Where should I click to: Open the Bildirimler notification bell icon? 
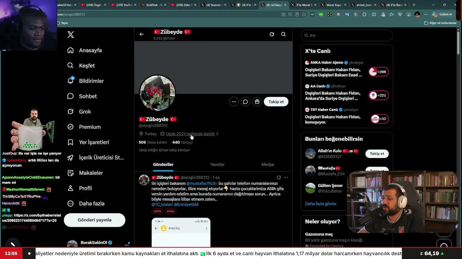tap(71, 81)
